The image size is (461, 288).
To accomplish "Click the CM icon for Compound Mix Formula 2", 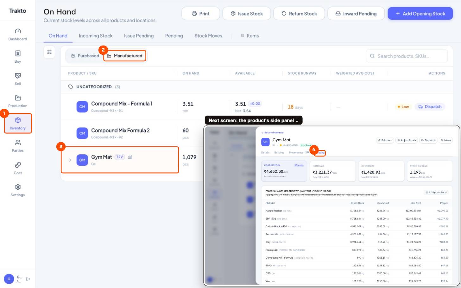I will [82, 133].
